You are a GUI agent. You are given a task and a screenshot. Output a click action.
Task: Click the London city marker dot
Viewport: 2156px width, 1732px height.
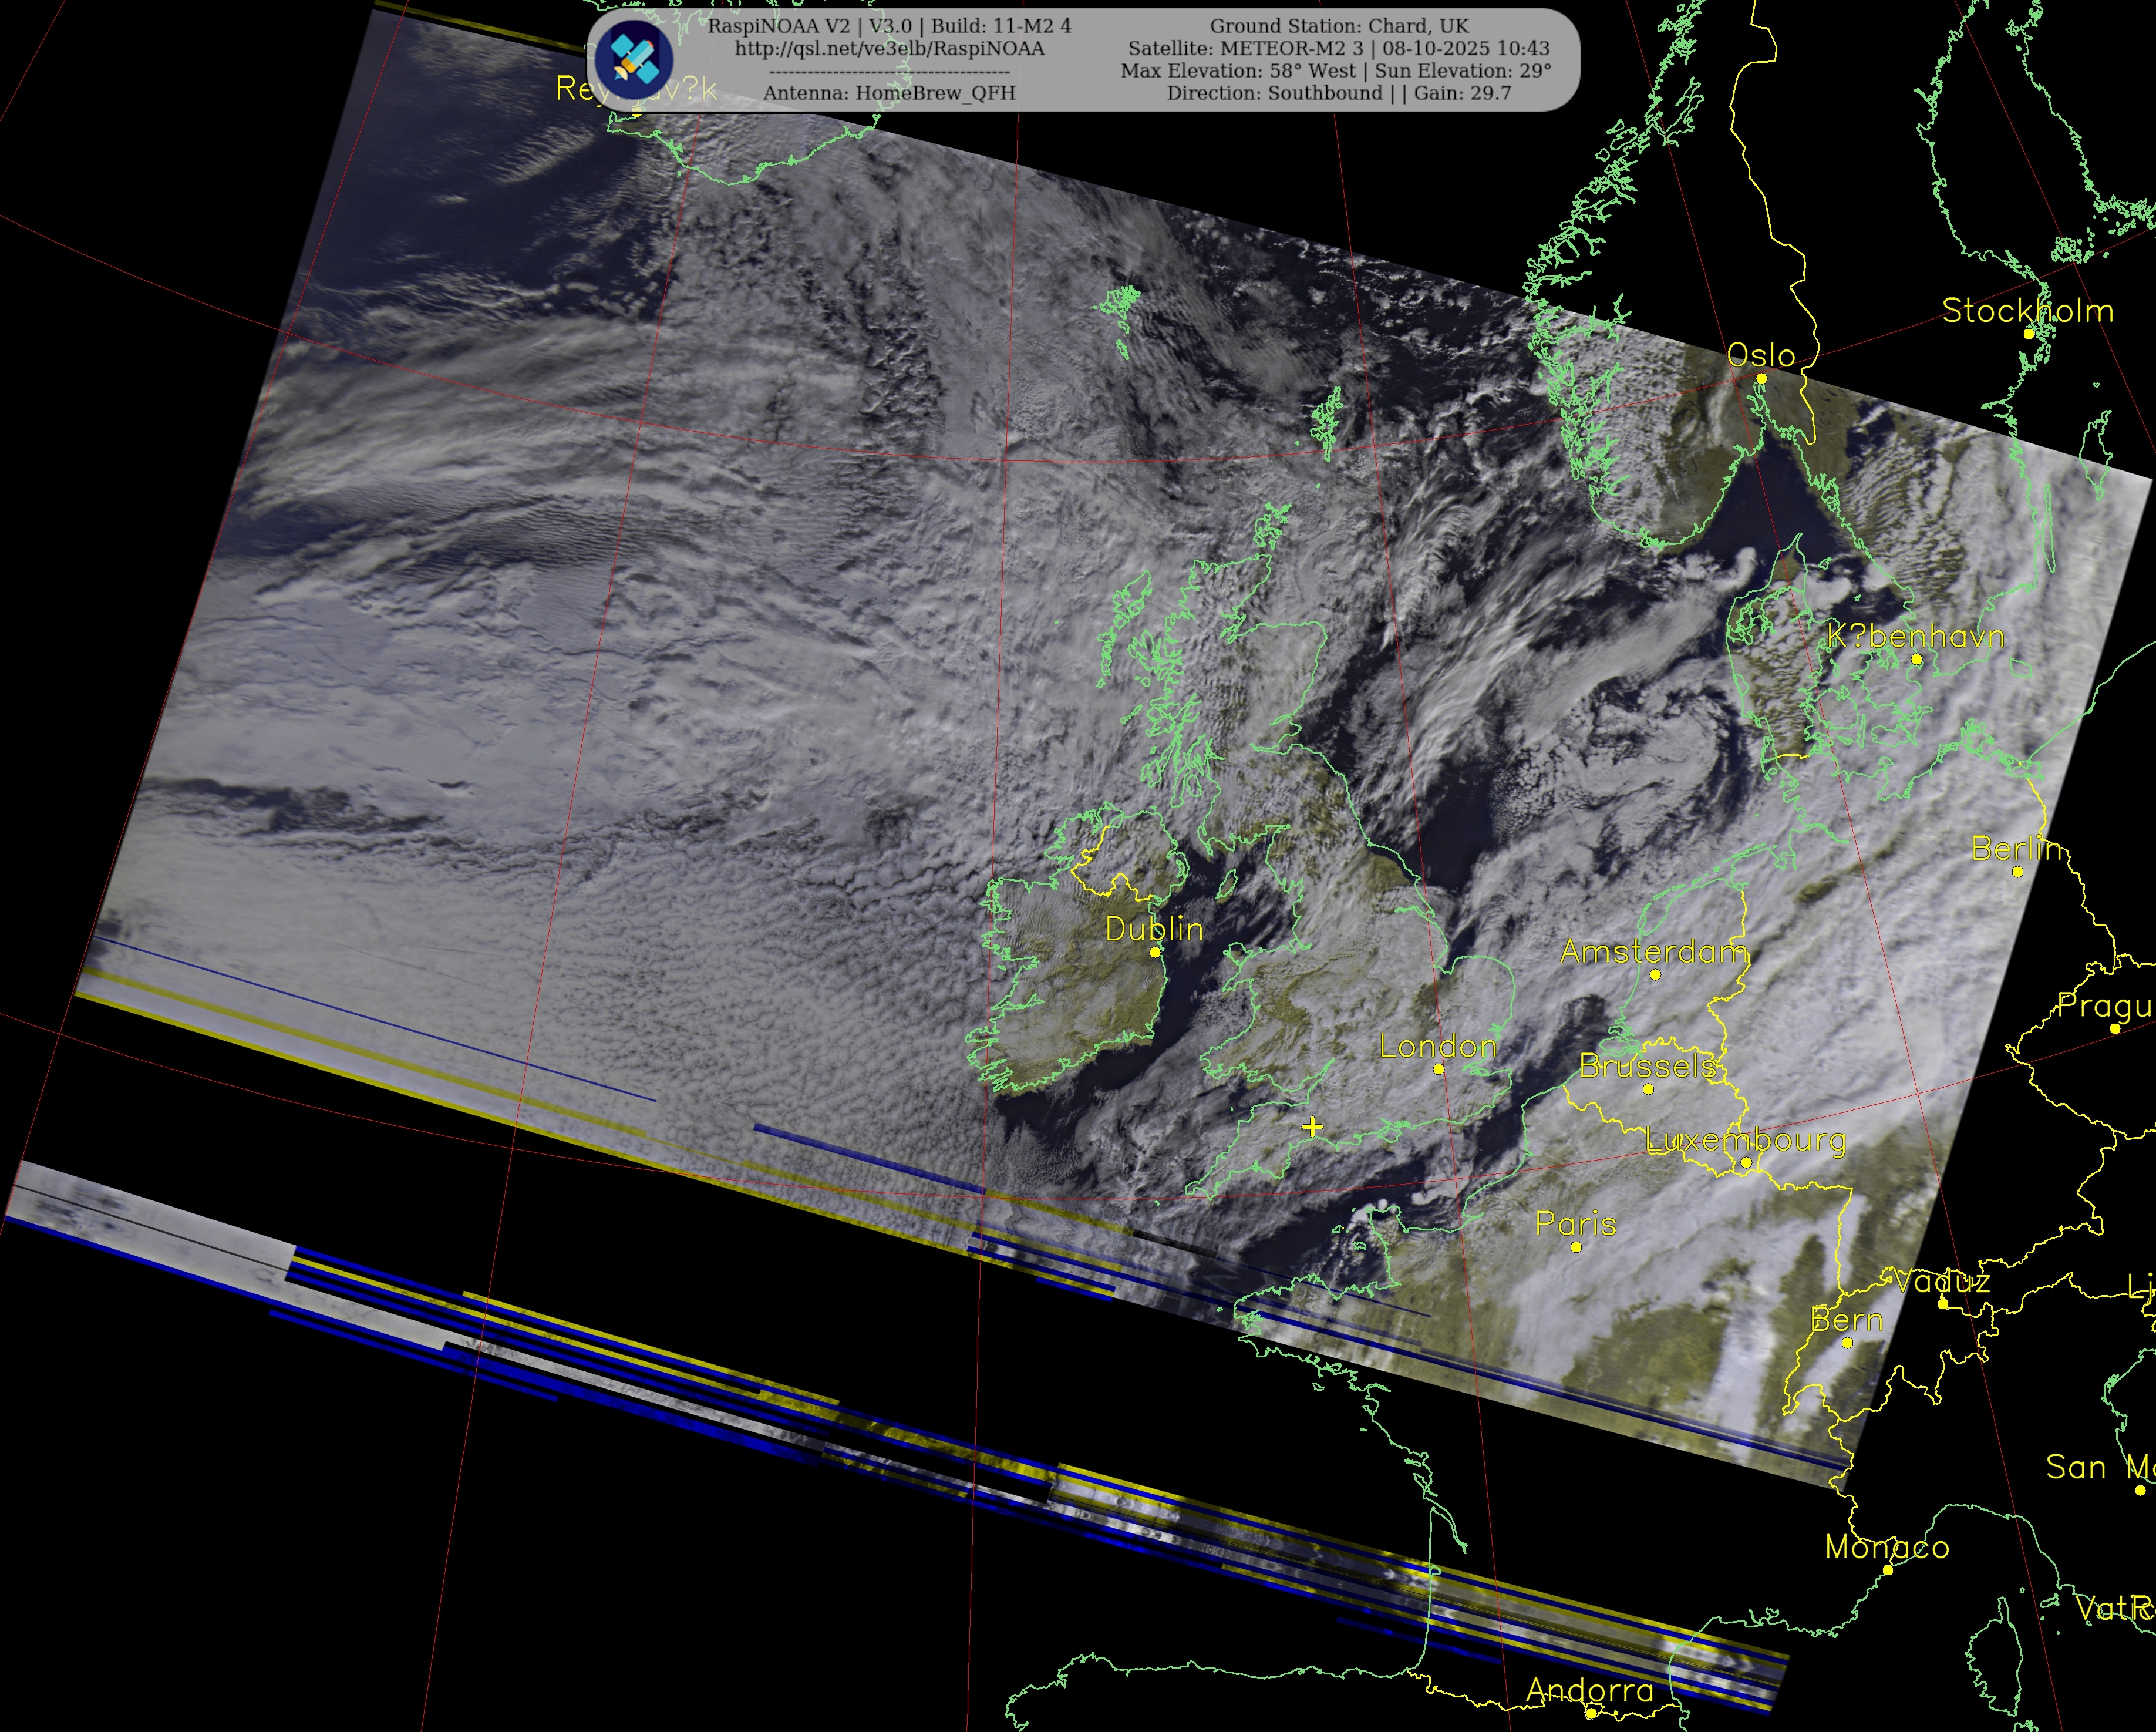coord(1438,1070)
